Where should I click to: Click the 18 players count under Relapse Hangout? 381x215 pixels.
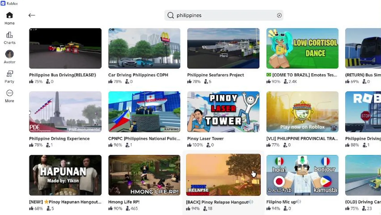click(208, 208)
